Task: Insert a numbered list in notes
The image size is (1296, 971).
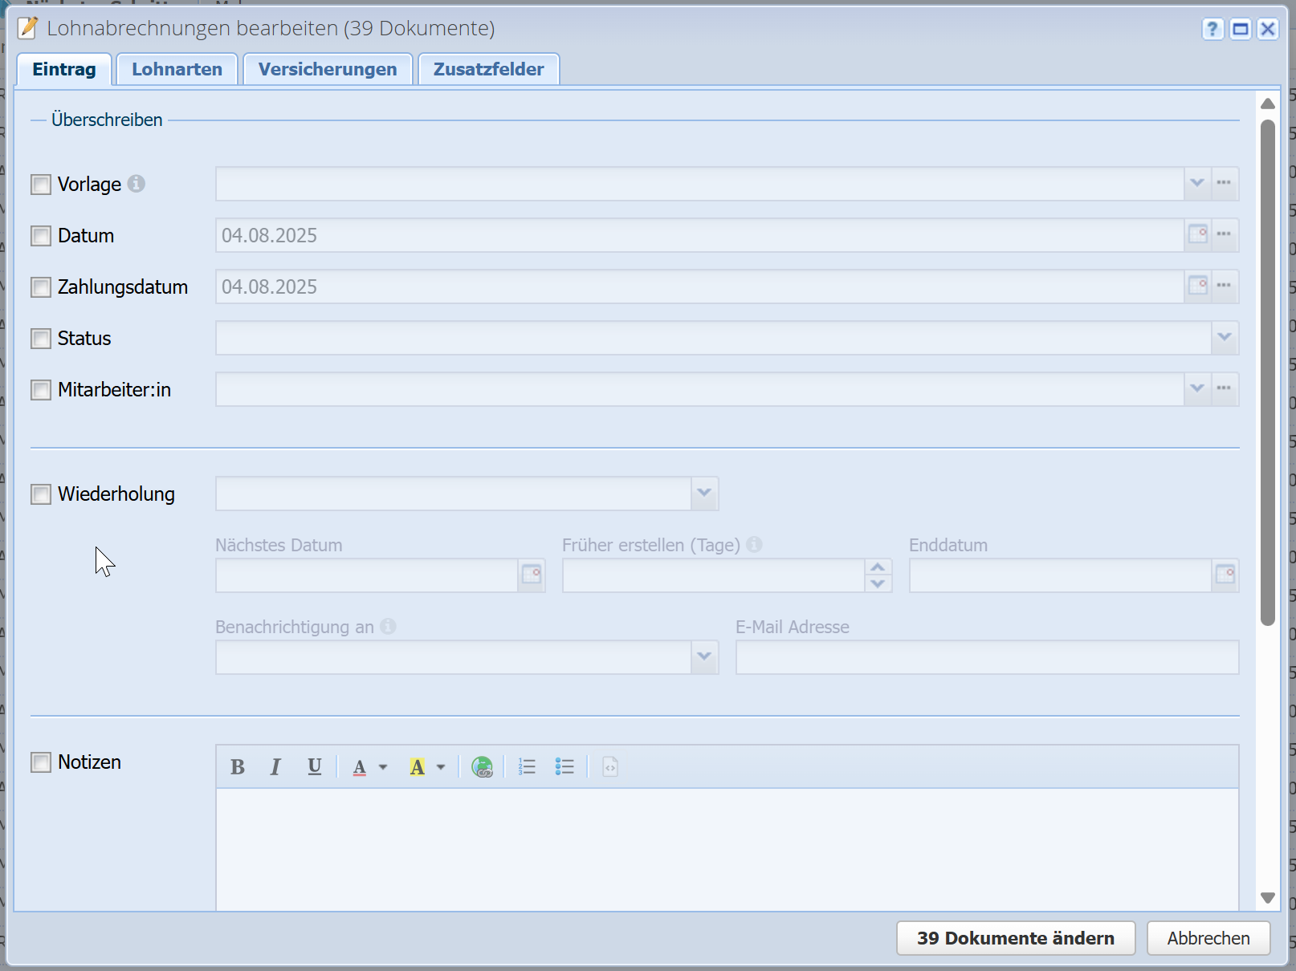Action: 527,767
